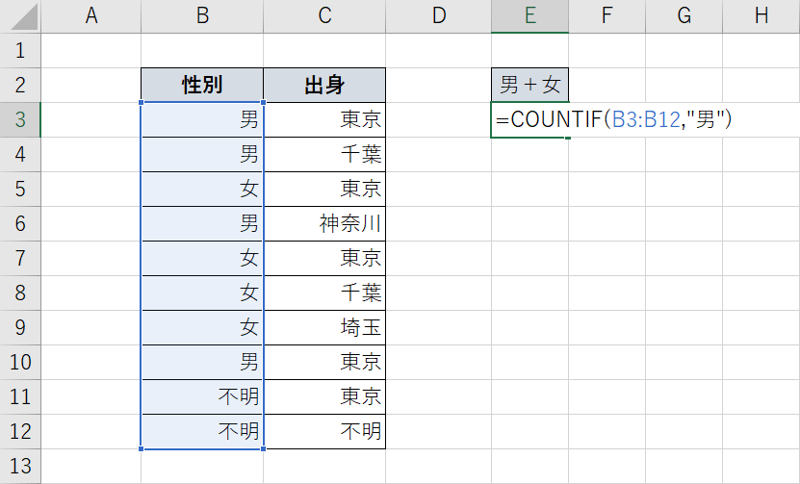Select row 8 header

pyautogui.click(x=20, y=293)
